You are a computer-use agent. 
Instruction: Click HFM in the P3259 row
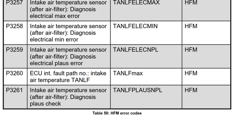coord(191,50)
